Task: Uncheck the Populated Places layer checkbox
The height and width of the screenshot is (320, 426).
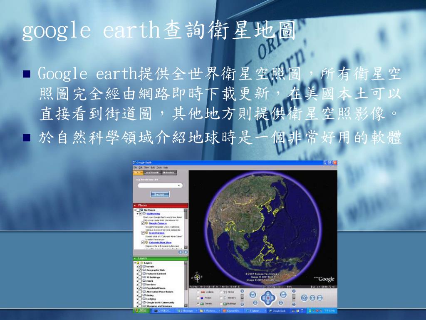Action: click(140, 288)
